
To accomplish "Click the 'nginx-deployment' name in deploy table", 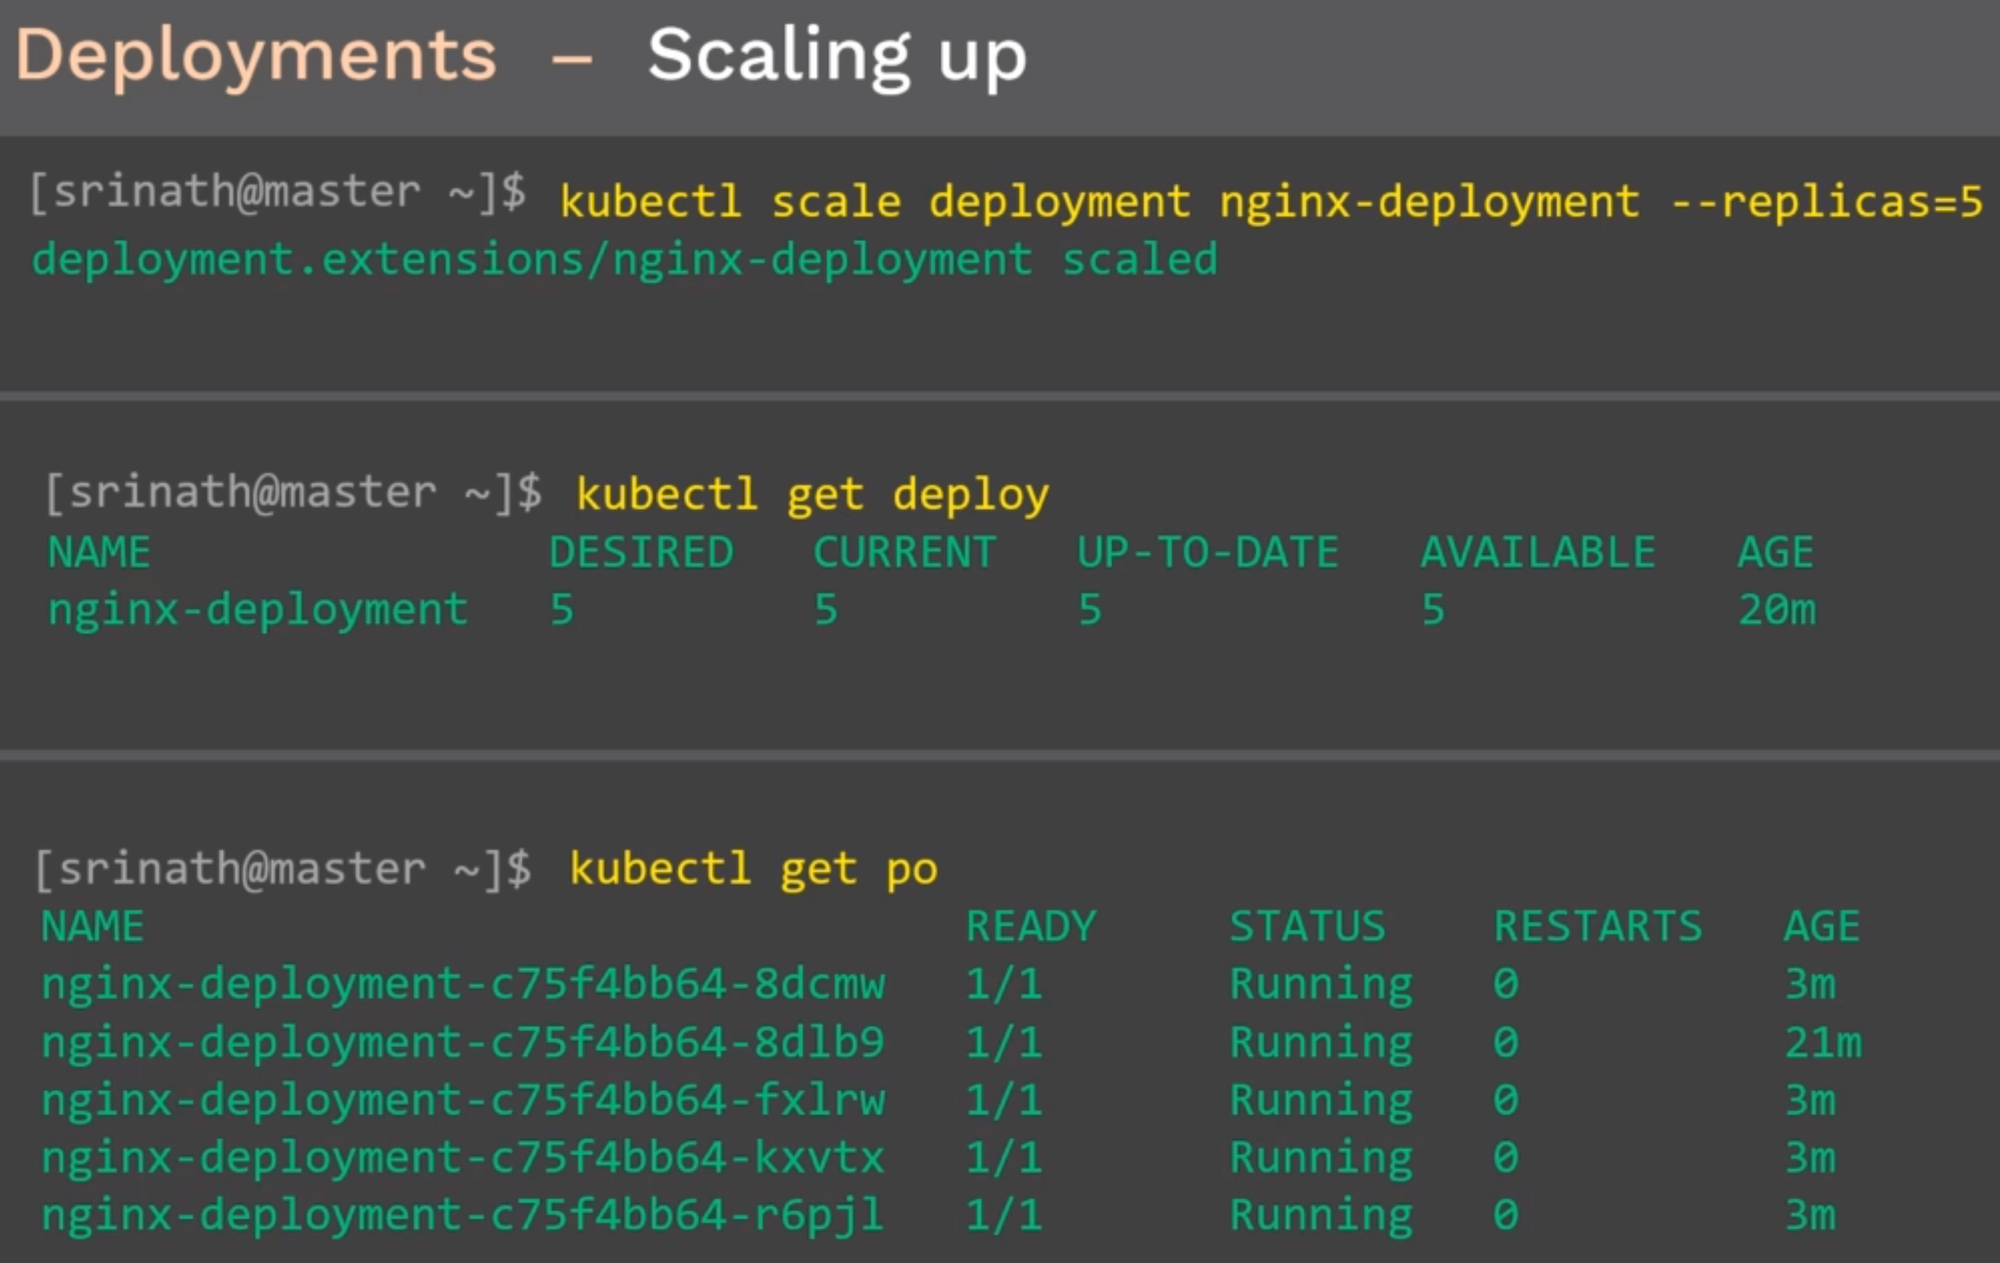I will [x=257, y=611].
